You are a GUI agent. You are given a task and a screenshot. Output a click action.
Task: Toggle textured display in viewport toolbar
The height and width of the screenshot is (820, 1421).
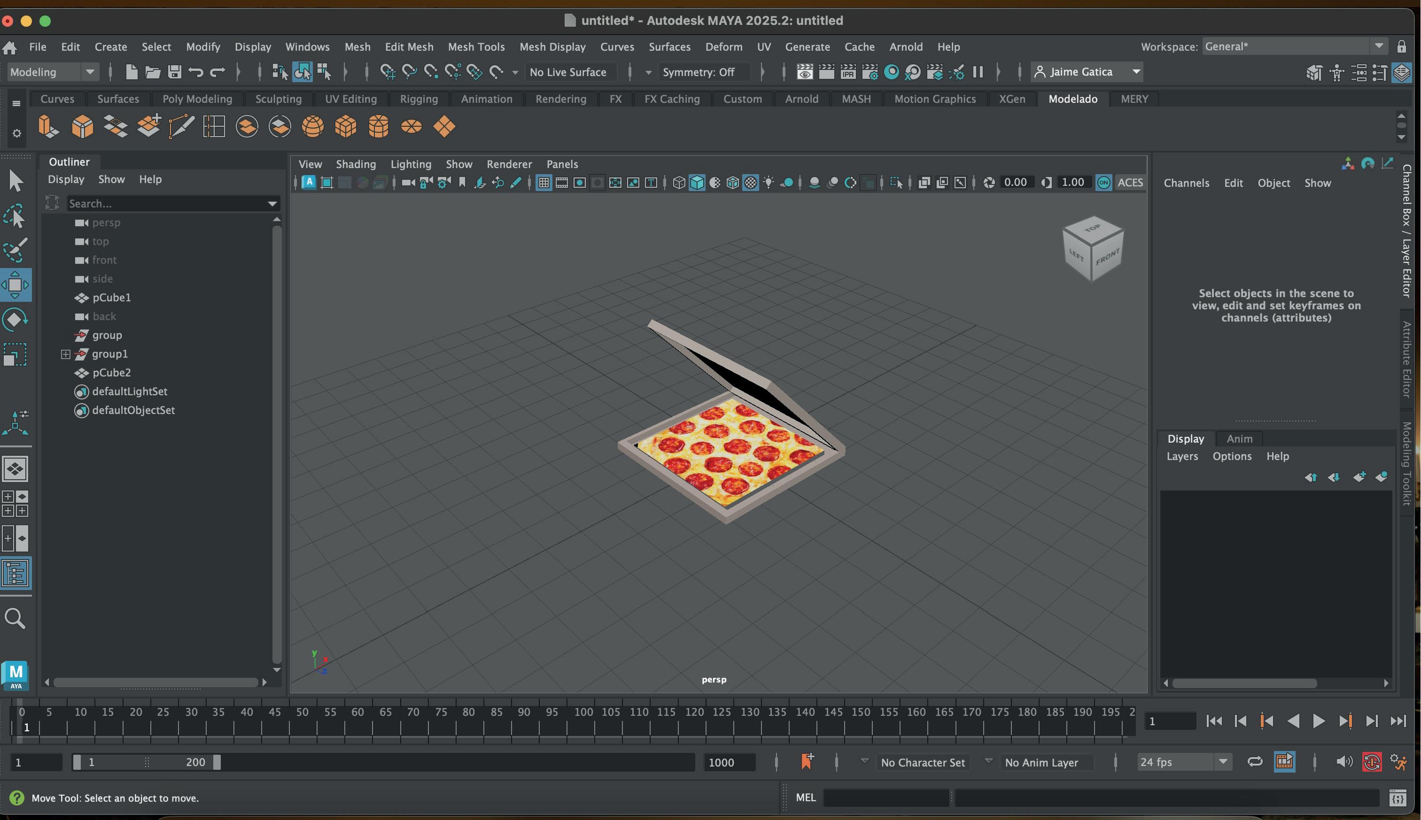(750, 183)
